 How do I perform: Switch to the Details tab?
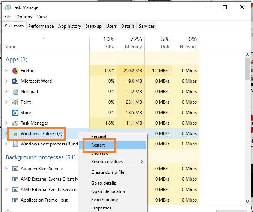[128, 26]
